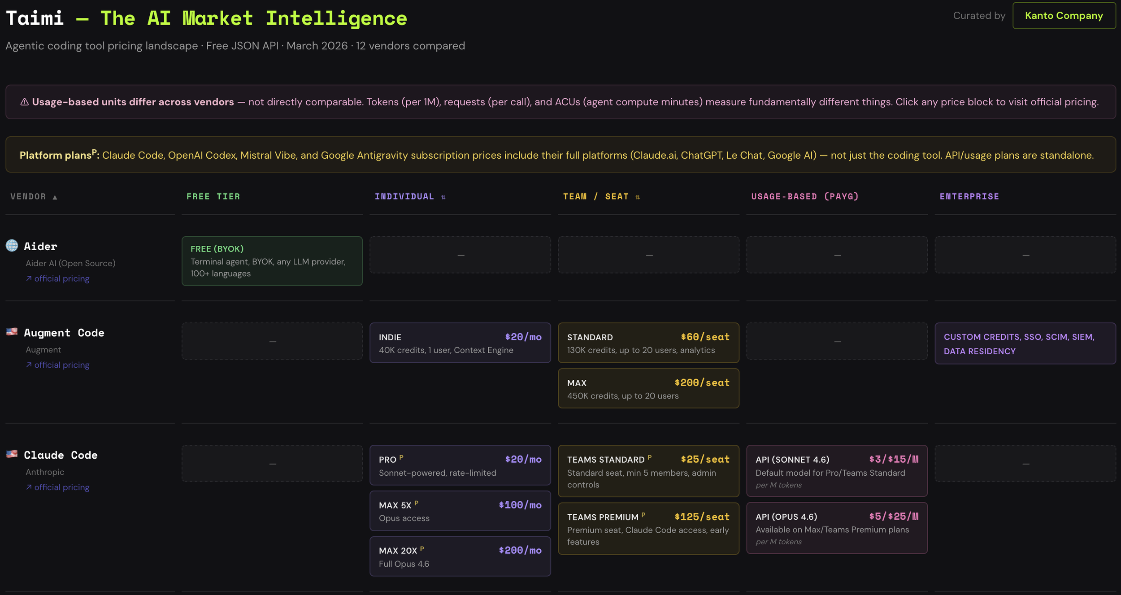Select the USAGE-BASED (PAYG) column header
1121x595 pixels.
coord(804,196)
